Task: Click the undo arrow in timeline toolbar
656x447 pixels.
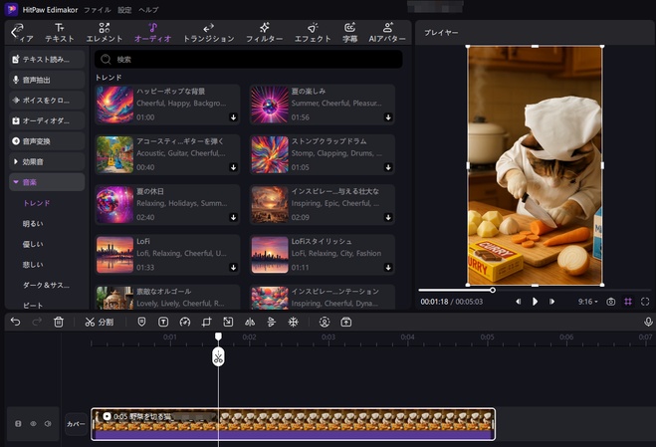Action: coord(15,323)
